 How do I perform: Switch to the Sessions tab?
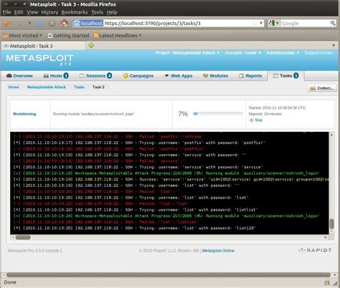(95, 76)
